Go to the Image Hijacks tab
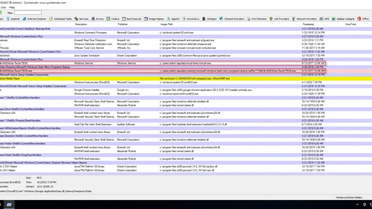372x209 pixels. 154,19
